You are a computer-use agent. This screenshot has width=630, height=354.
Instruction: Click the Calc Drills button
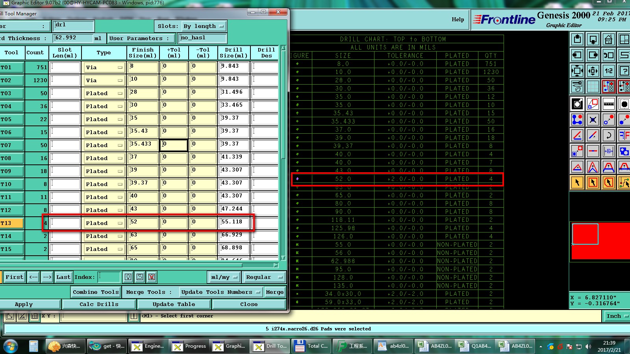click(99, 304)
